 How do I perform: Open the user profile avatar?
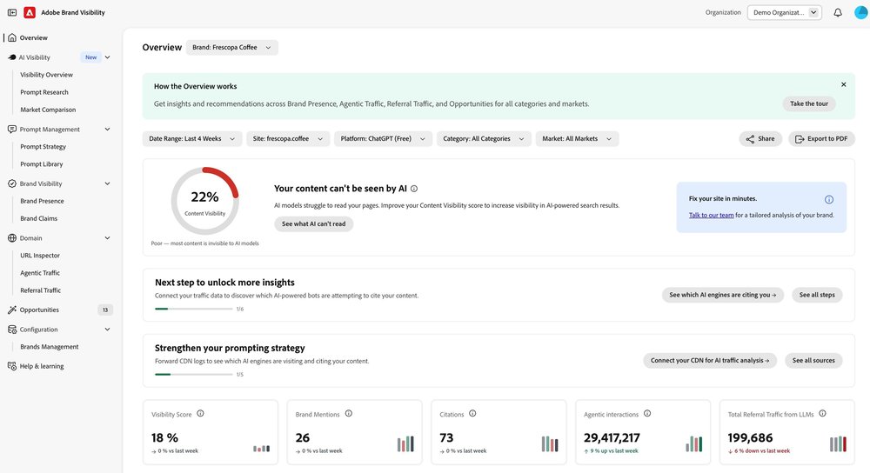pyautogui.click(x=860, y=12)
